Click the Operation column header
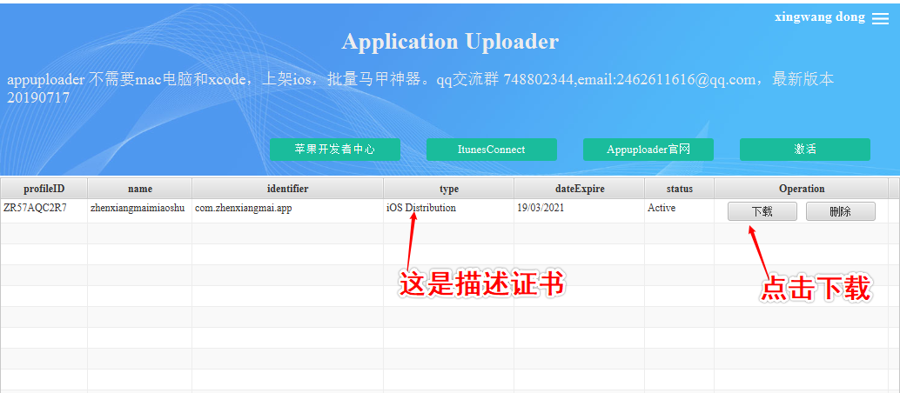Image resolution: width=900 pixels, height=393 pixels. (802, 189)
